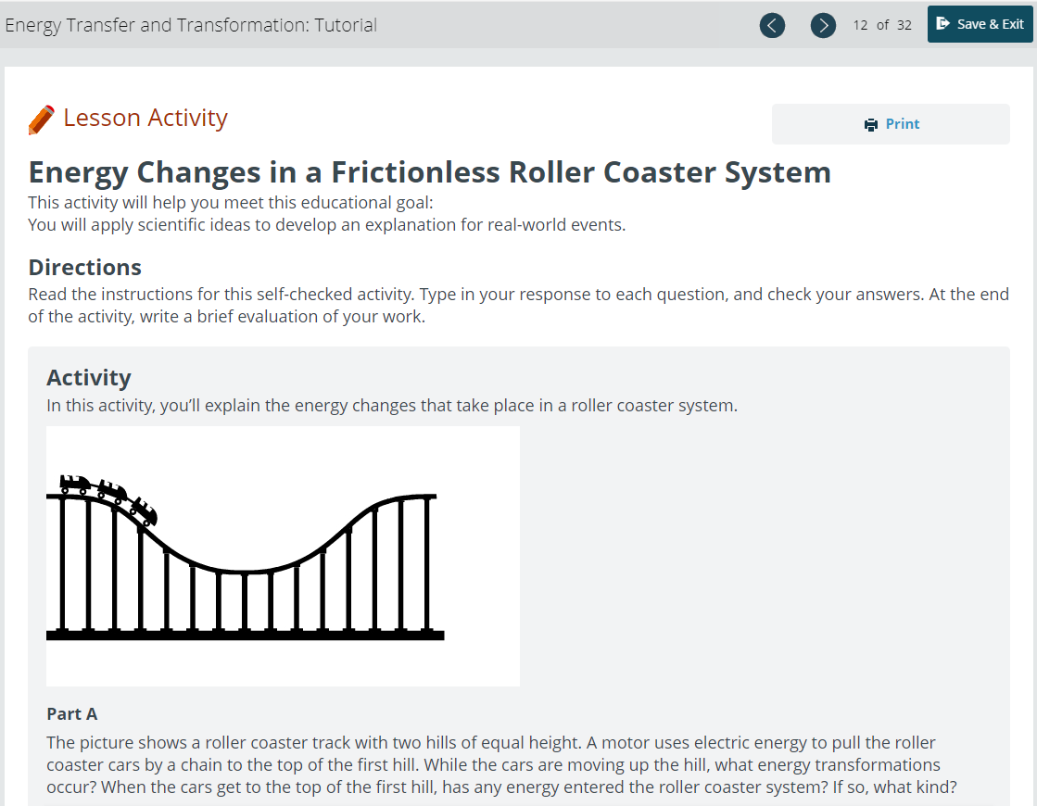Click the educational goal description text
The height and width of the screenshot is (806, 1037).
pyautogui.click(x=327, y=225)
